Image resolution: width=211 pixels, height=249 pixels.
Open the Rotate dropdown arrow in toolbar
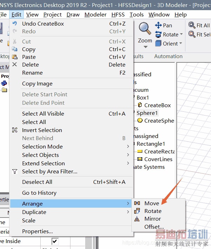pyautogui.click(x=181, y=34)
